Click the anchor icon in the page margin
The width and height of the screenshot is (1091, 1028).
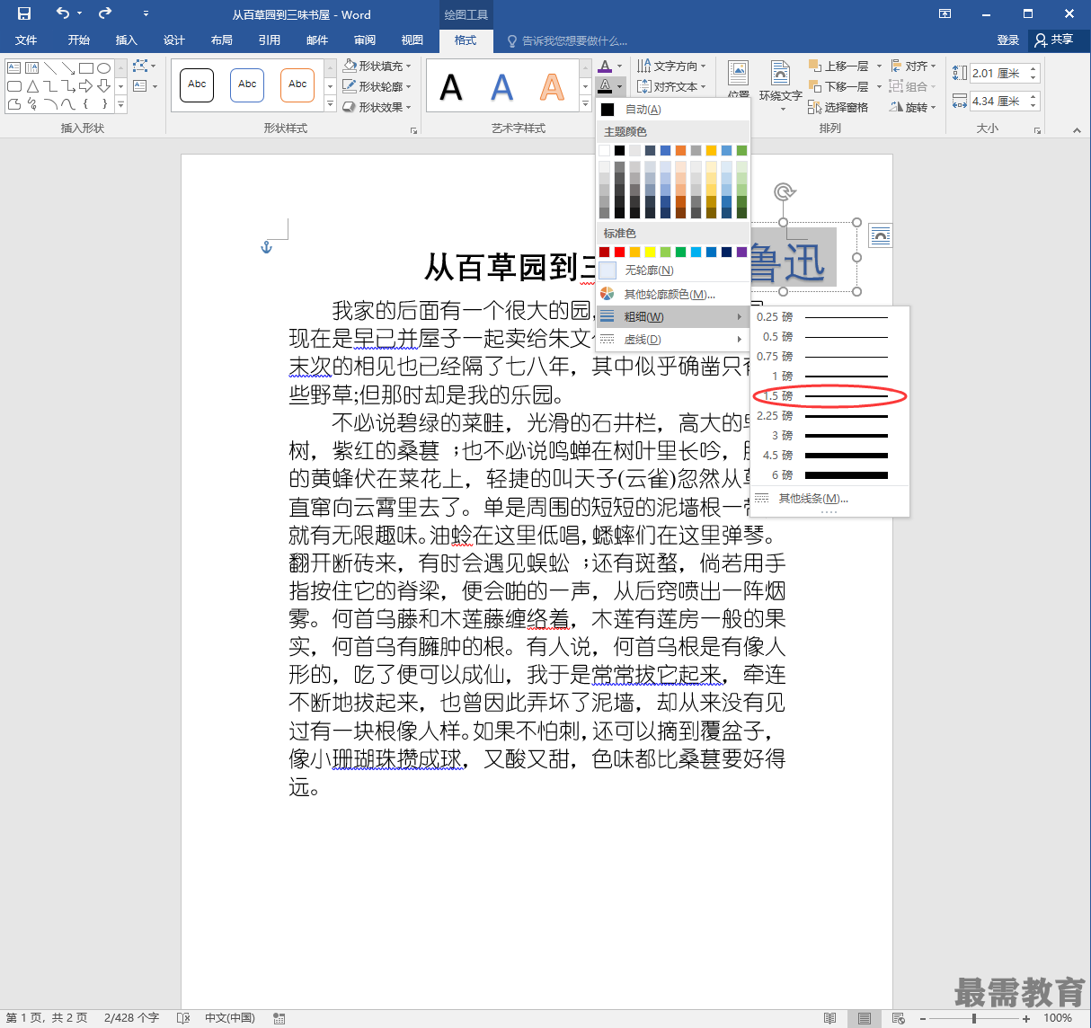(266, 247)
